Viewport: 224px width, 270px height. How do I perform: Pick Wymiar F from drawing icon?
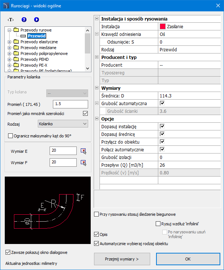83,162
